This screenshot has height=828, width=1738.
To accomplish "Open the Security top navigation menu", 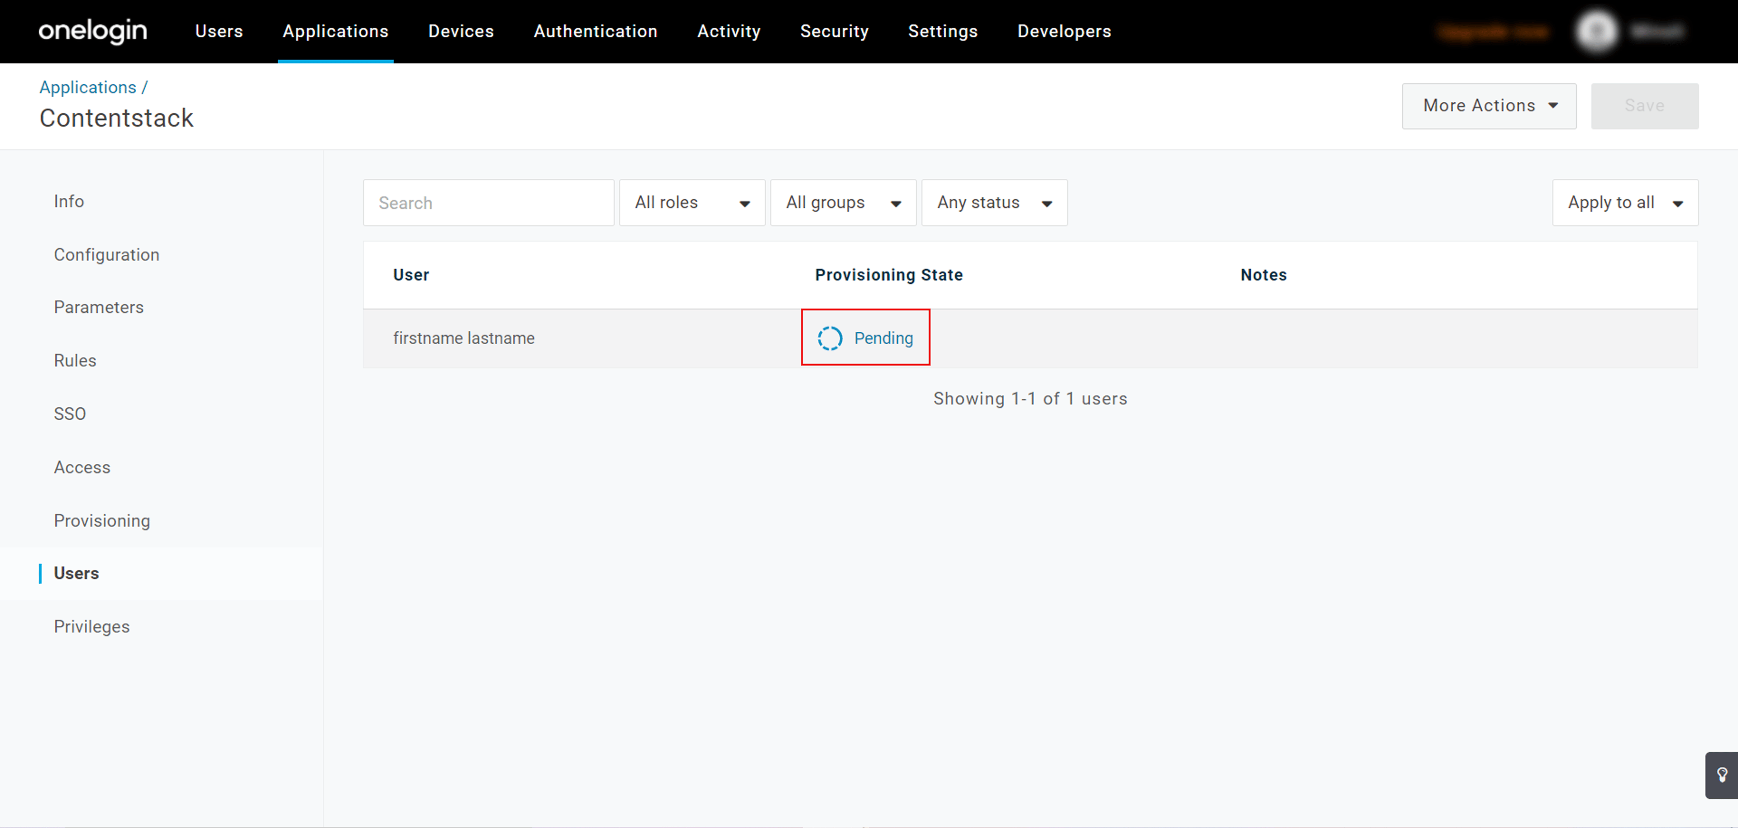I will [x=834, y=31].
